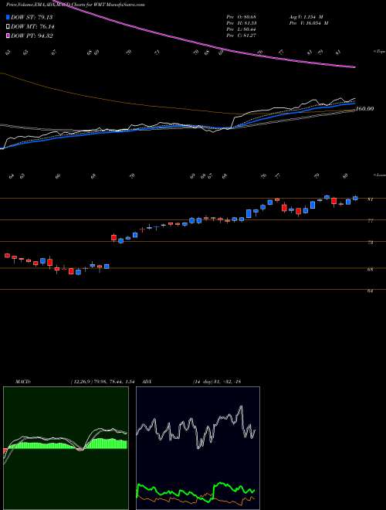The width and height of the screenshot is (386, 510).
Task: Open the ADX indicator chart panel
Action: click(x=198, y=448)
